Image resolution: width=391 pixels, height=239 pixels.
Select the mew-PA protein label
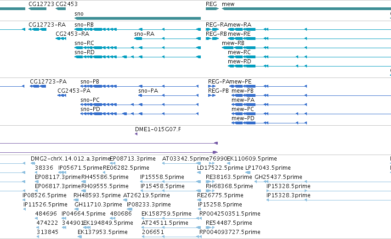(243, 100)
